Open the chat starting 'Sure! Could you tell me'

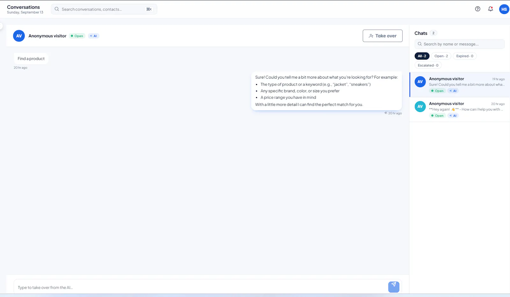click(460, 85)
